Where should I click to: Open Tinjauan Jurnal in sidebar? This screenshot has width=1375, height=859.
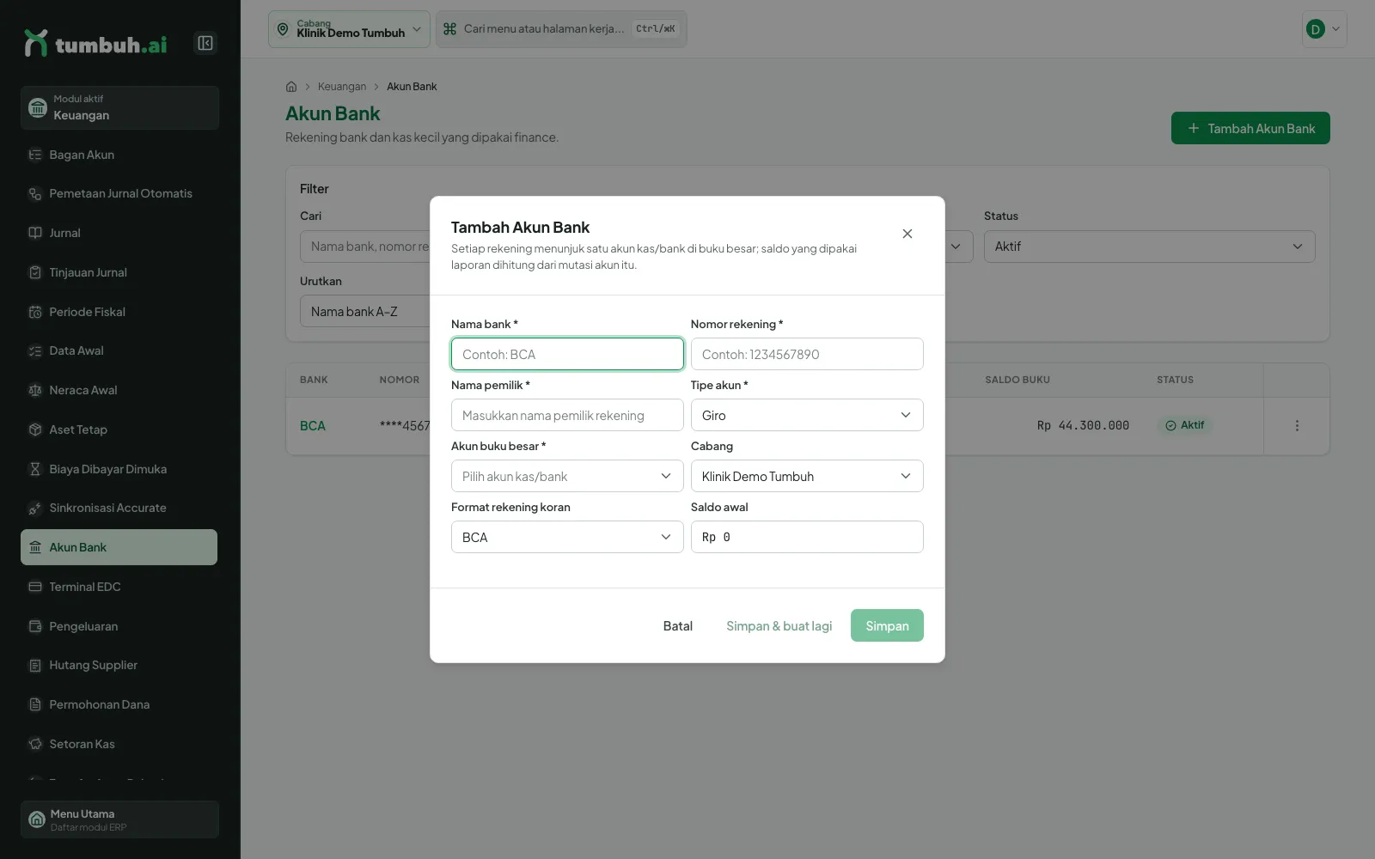[x=119, y=272]
